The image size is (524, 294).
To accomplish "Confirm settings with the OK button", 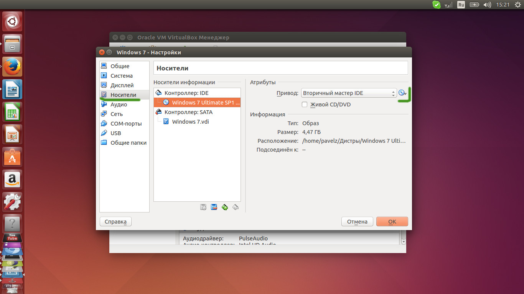I will (x=392, y=222).
